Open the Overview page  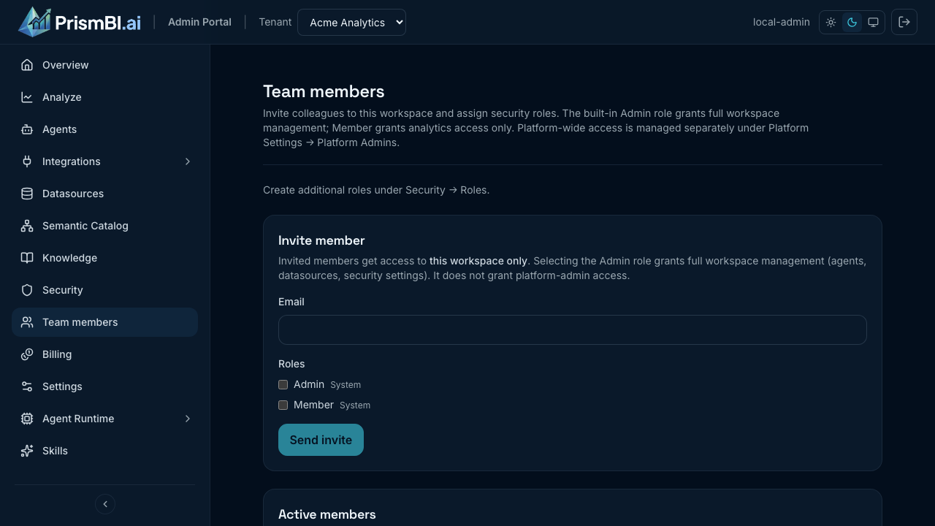(x=104, y=65)
